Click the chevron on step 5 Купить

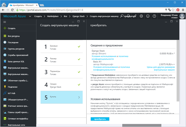(x=79, y=97)
